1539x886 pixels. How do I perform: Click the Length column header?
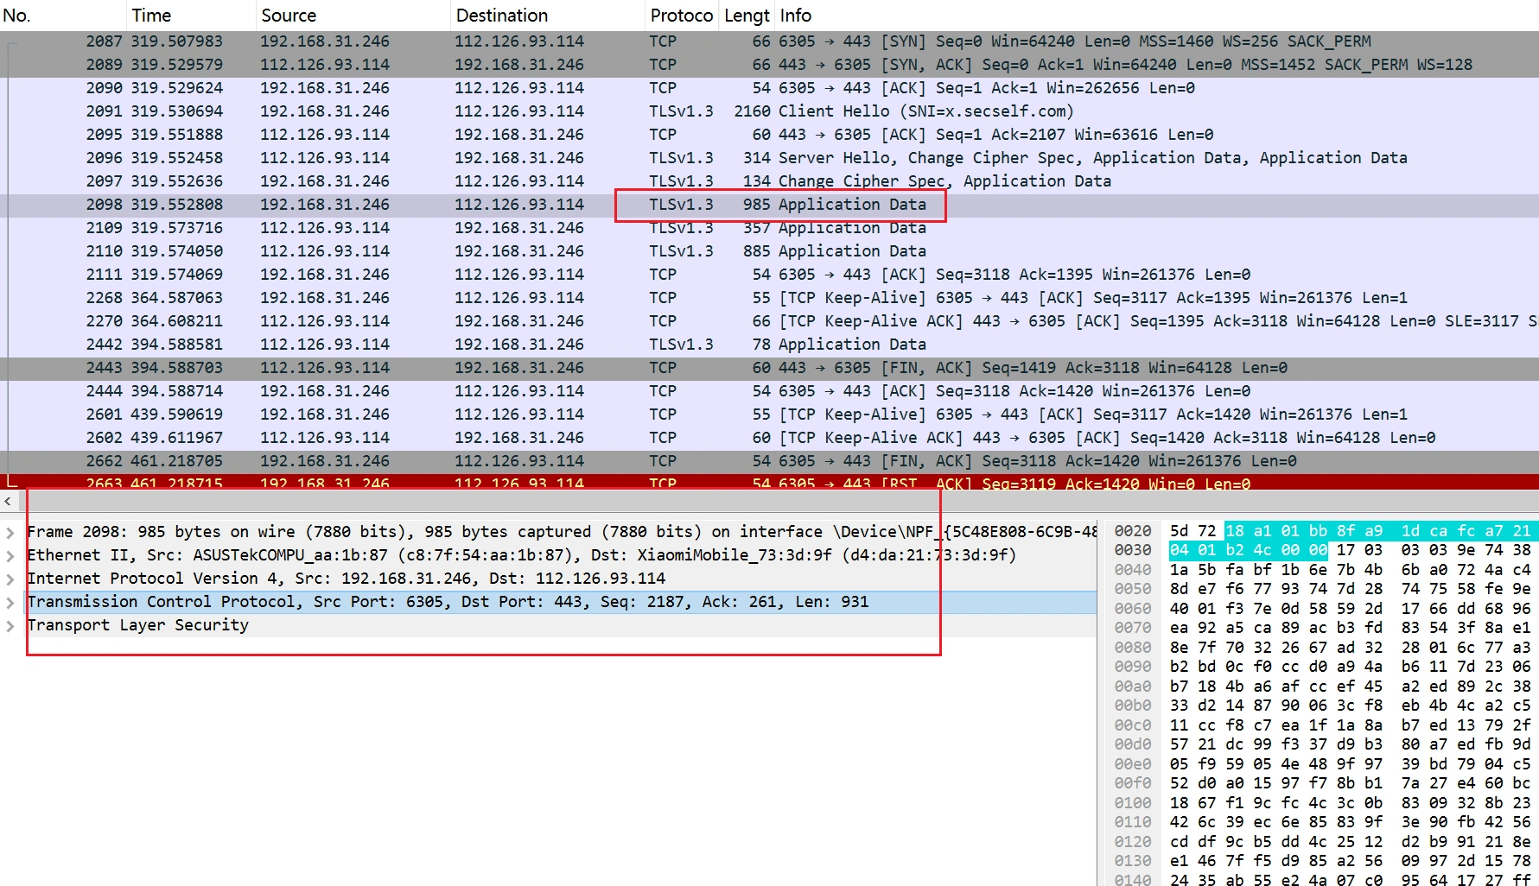(x=746, y=16)
